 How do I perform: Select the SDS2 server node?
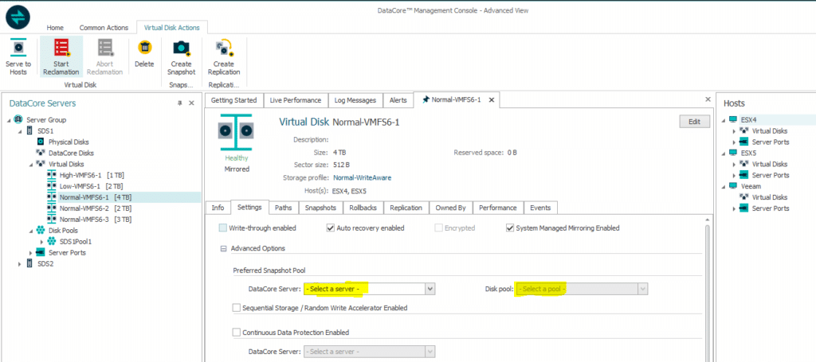click(x=45, y=264)
